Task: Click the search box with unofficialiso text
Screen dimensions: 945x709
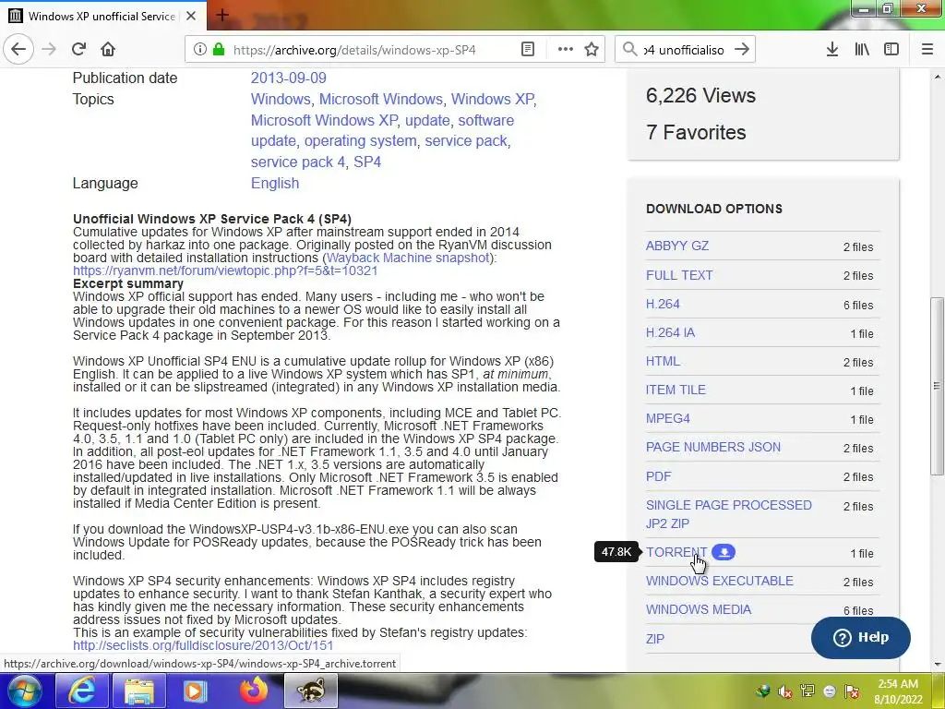Action: [x=684, y=50]
